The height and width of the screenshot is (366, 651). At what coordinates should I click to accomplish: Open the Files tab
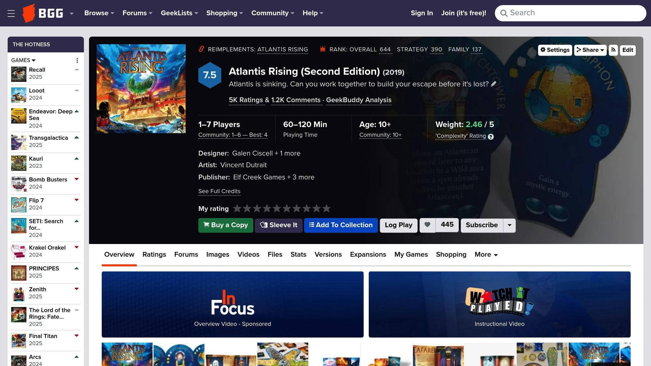pos(275,254)
